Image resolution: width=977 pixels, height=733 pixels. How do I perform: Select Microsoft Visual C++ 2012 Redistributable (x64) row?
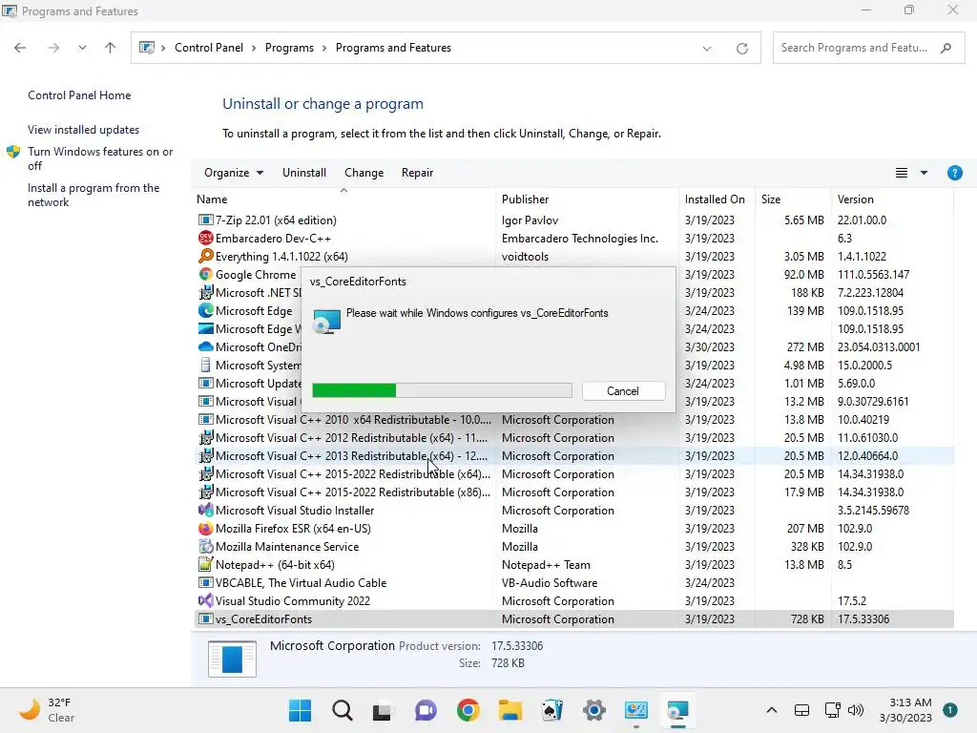(x=573, y=437)
